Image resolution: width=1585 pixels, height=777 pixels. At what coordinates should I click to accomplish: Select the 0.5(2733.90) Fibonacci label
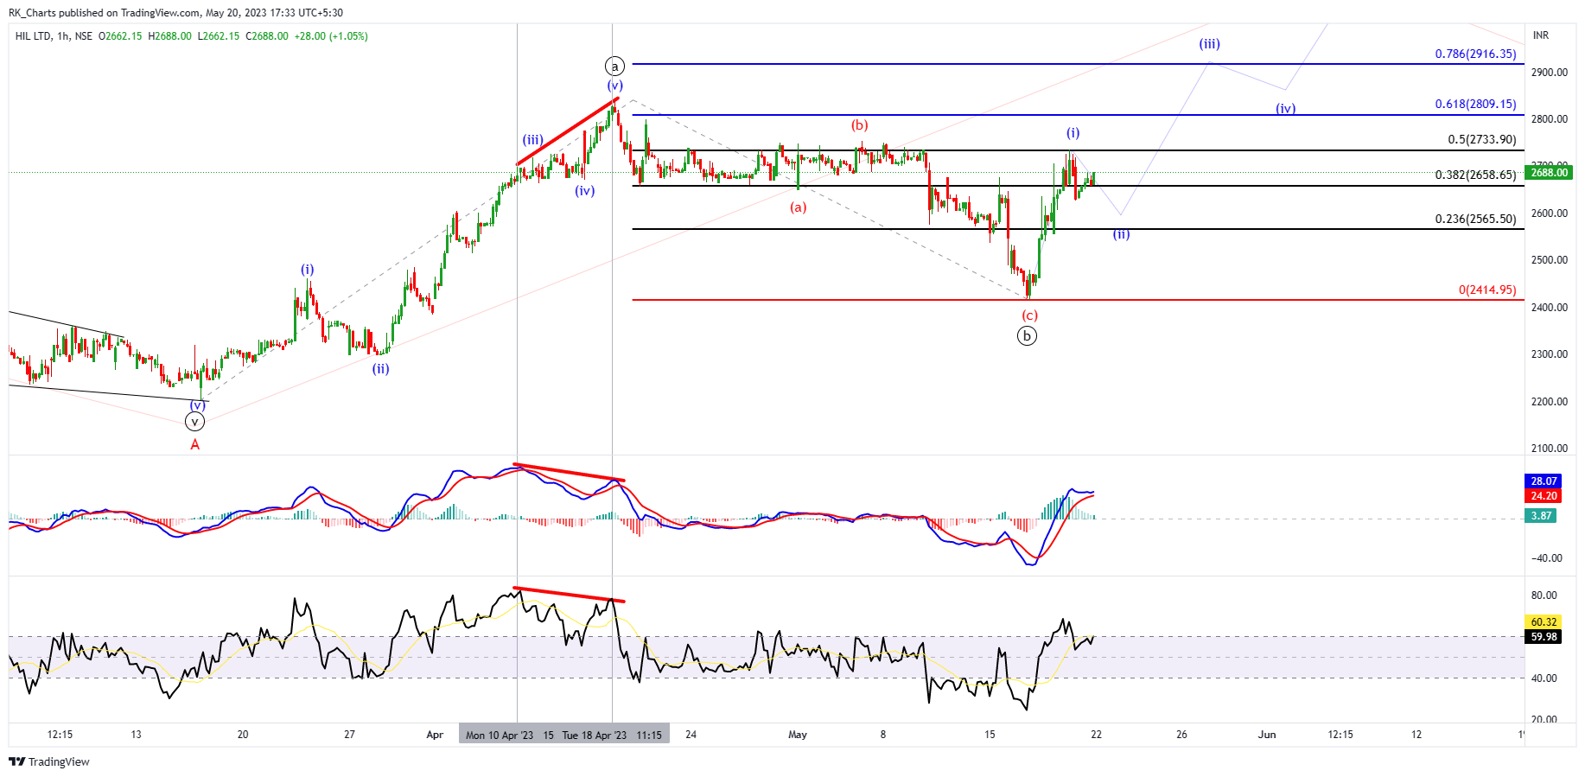tap(1481, 139)
